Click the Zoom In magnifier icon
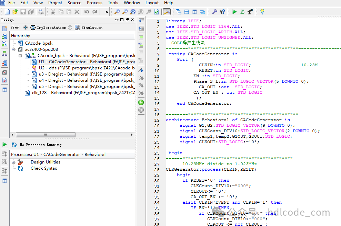341x226 pixels. coord(117,12)
